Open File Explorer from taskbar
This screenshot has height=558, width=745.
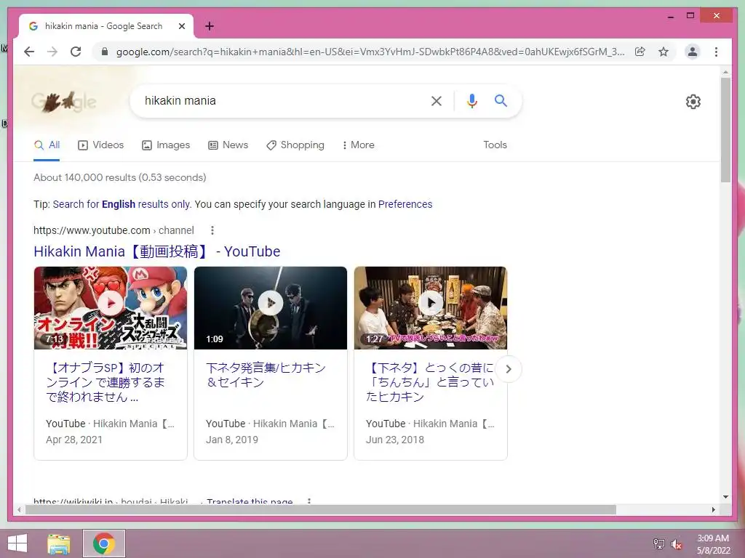pos(59,543)
